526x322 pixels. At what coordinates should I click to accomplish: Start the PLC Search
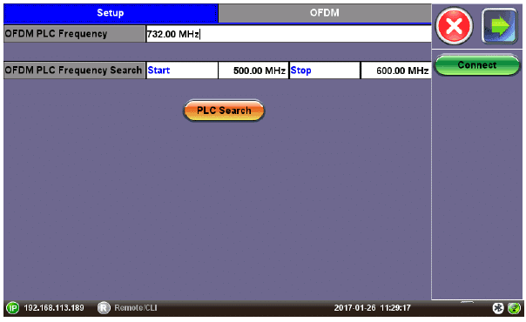coord(224,111)
